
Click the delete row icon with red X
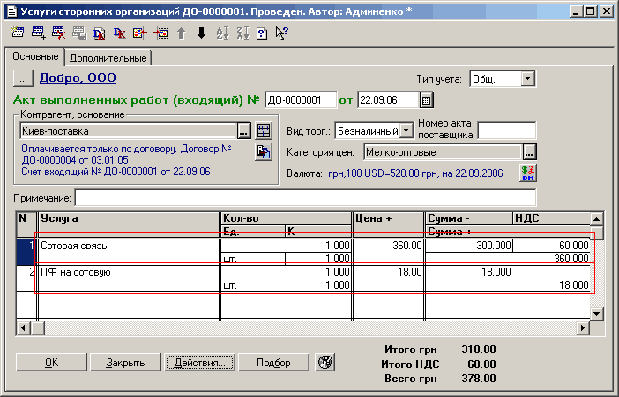tap(58, 33)
